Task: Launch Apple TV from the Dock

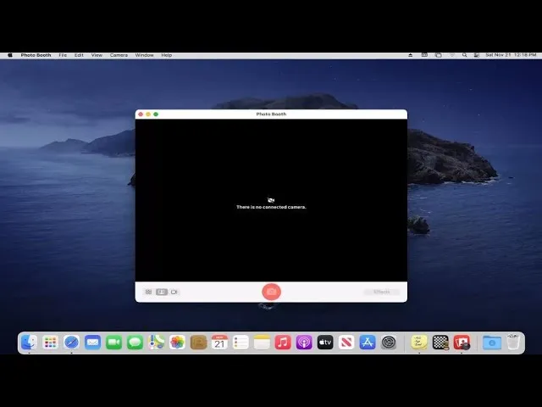Action: point(325,343)
